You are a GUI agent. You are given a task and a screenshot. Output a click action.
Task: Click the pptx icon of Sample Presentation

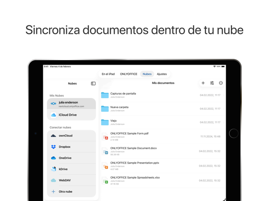[105, 166]
